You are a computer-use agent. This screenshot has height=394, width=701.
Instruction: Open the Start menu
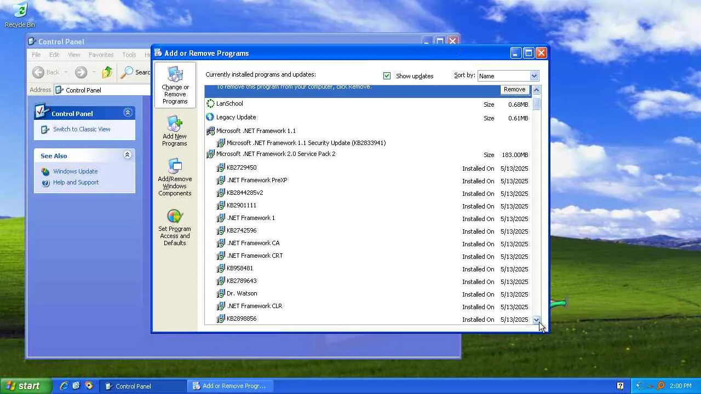[x=26, y=386]
